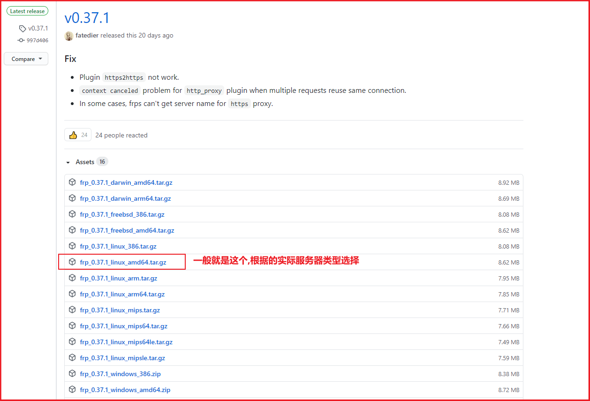The width and height of the screenshot is (590, 401).
Task: Click the "Fix" heading
Action: 70,59
